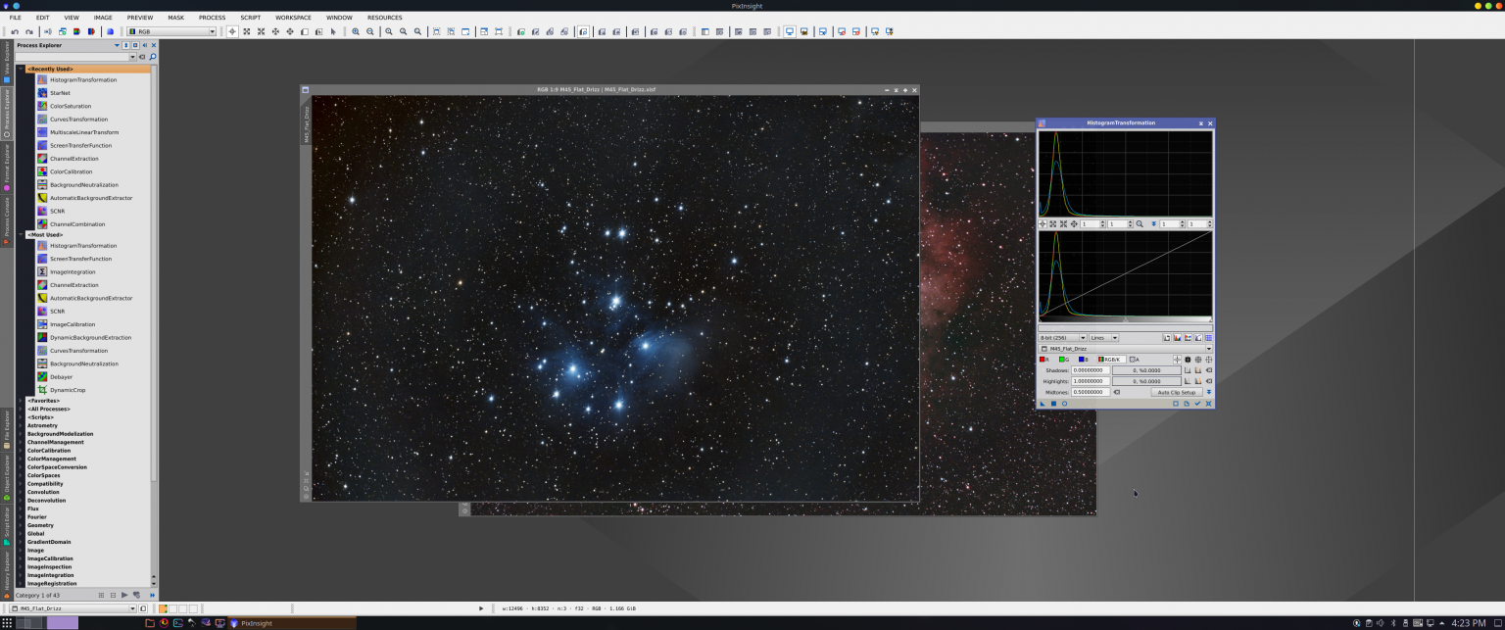The image size is (1505, 630).
Task: Open the WINDOW menu
Action: click(x=339, y=17)
